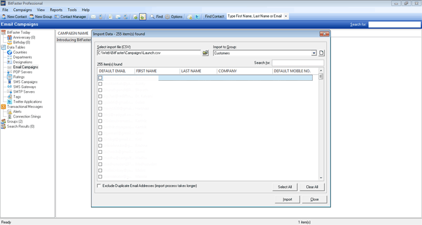Select Data Tables in the sidebar tree

click(x=16, y=47)
